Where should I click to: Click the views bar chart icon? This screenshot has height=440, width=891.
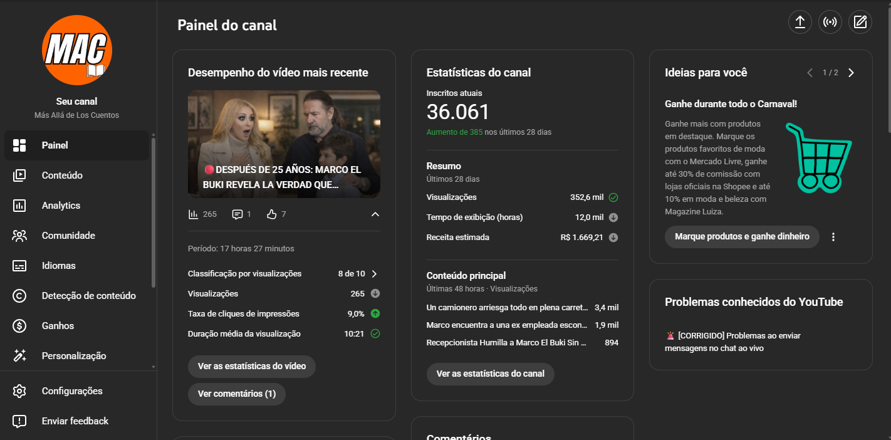(194, 214)
